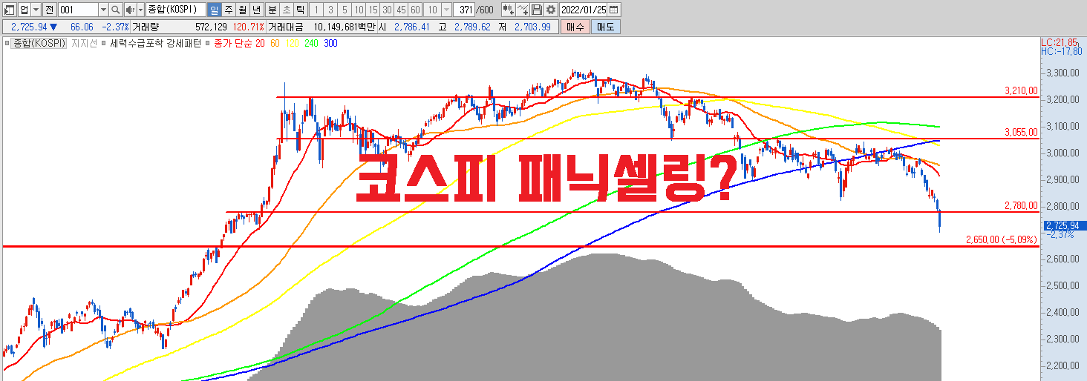Click the 종가 단순 moving average label
Screen dimensions: 1087x381
click(233, 44)
